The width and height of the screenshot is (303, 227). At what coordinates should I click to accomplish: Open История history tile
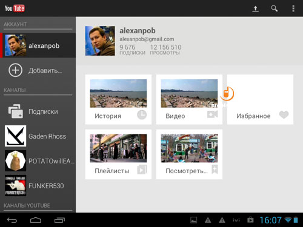coord(118,99)
